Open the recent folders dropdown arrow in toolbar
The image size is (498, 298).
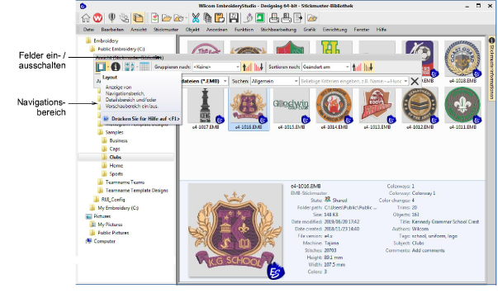186,18
